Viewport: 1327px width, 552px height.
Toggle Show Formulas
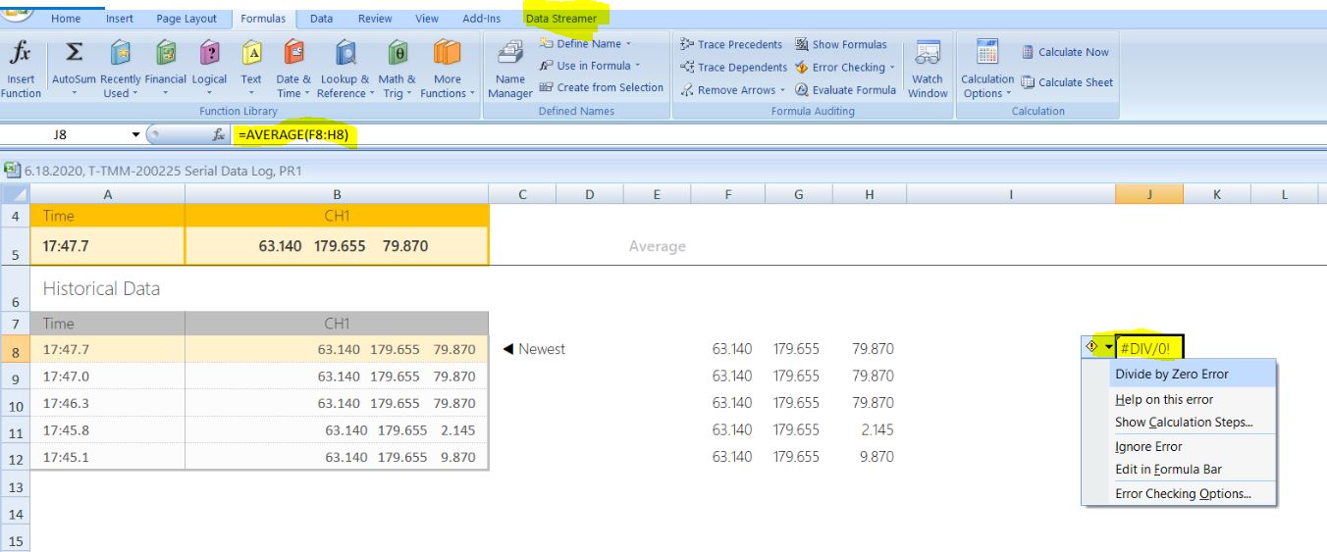coord(841,44)
